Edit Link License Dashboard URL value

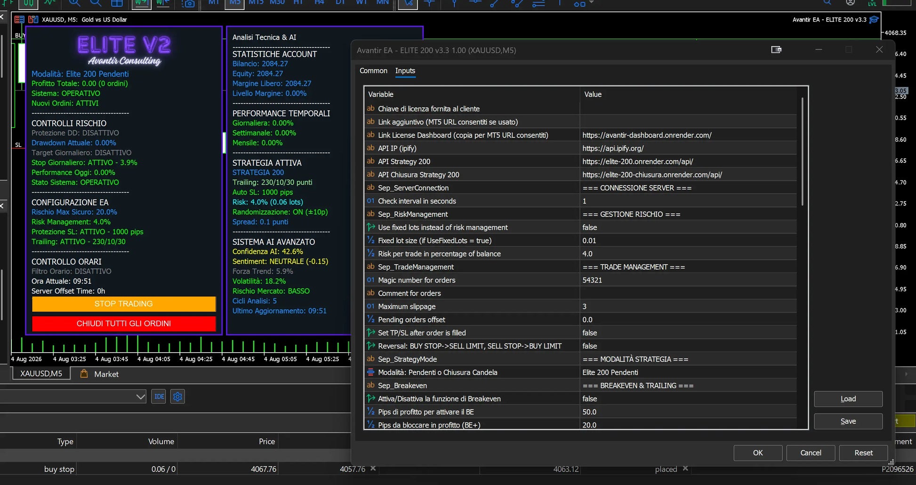pyautogui.click(x=688, y=135)
